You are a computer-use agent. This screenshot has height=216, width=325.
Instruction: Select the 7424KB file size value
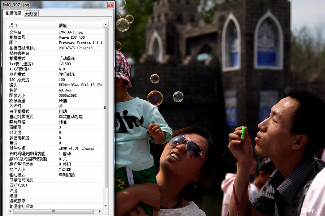[65, 169]
